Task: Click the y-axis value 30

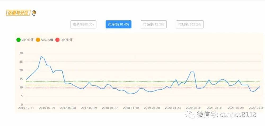Action: pyautogui.click(x=21, y=53)
